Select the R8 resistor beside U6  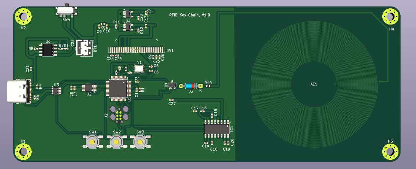coord(36,49)
